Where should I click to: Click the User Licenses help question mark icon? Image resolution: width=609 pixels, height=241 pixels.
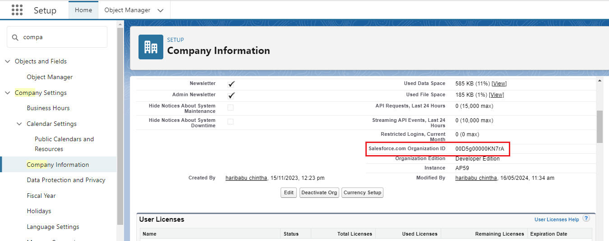586,219
